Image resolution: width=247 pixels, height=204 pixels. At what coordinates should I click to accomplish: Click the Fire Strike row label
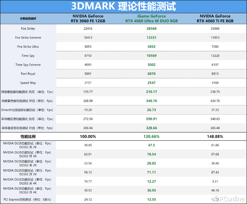(x=28, y=29)
